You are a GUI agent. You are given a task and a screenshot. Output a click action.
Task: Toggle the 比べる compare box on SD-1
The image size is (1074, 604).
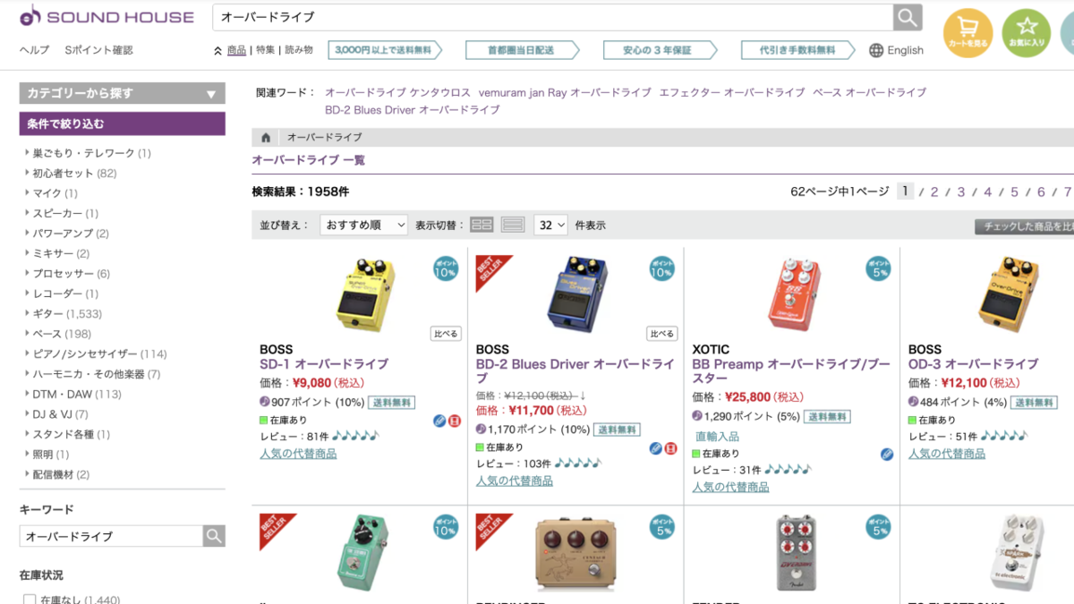tap(446, 334)
